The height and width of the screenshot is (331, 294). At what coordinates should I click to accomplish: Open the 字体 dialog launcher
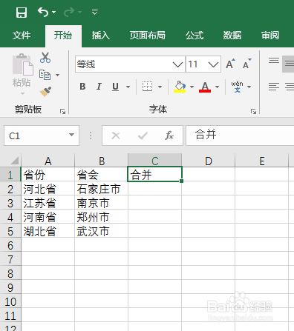pyautogui.click(x=253, y=111)
